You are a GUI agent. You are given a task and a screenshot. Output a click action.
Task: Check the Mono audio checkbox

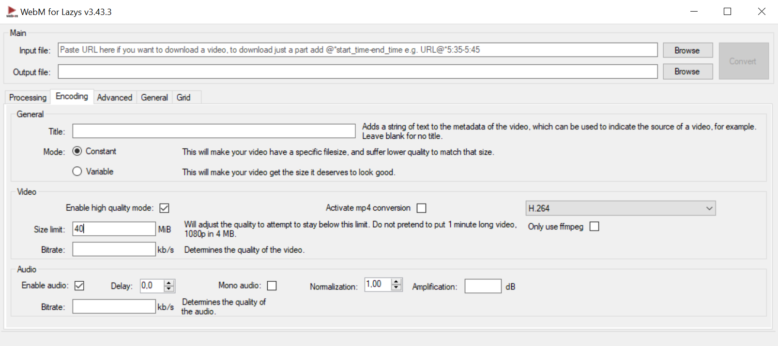point(272,286)
